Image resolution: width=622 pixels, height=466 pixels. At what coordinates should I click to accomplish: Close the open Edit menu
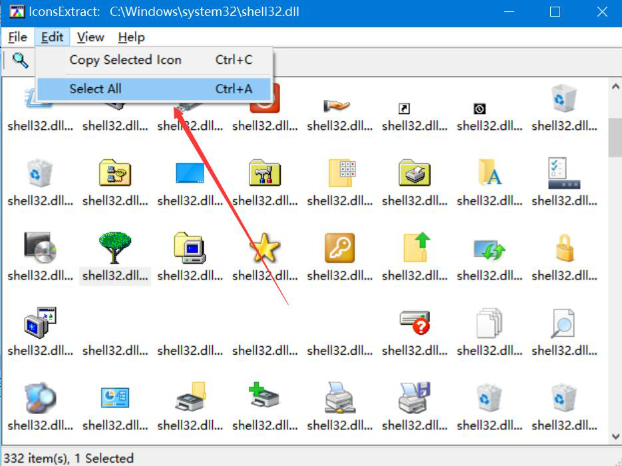point(52,37)
